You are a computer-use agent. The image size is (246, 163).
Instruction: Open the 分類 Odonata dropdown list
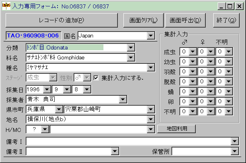pos(131,48)
